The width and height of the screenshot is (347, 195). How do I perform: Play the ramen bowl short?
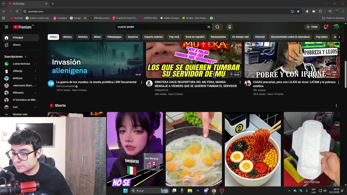tap(253, 149)
